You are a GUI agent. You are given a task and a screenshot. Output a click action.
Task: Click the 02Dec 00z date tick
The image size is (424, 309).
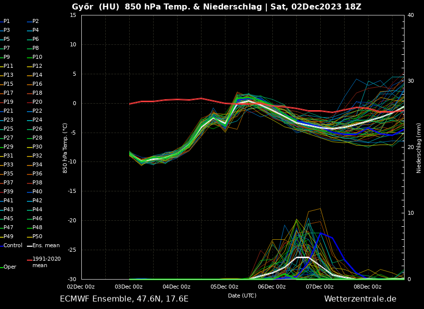pyautogui.click(x=81, y=287)
